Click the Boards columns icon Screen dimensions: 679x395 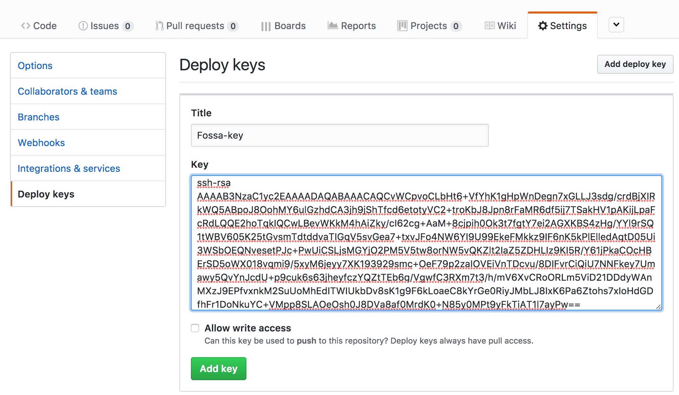click(x=266, y=26)
